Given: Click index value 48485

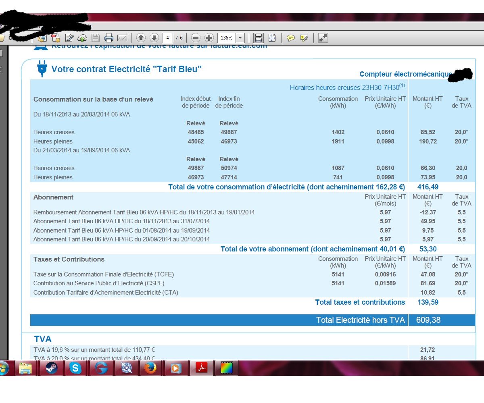Looking at the screenshot, I should [196, 132].
